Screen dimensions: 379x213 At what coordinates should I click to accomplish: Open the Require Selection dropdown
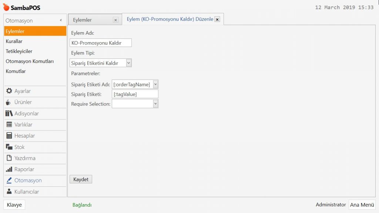click(x=155, y=104)
